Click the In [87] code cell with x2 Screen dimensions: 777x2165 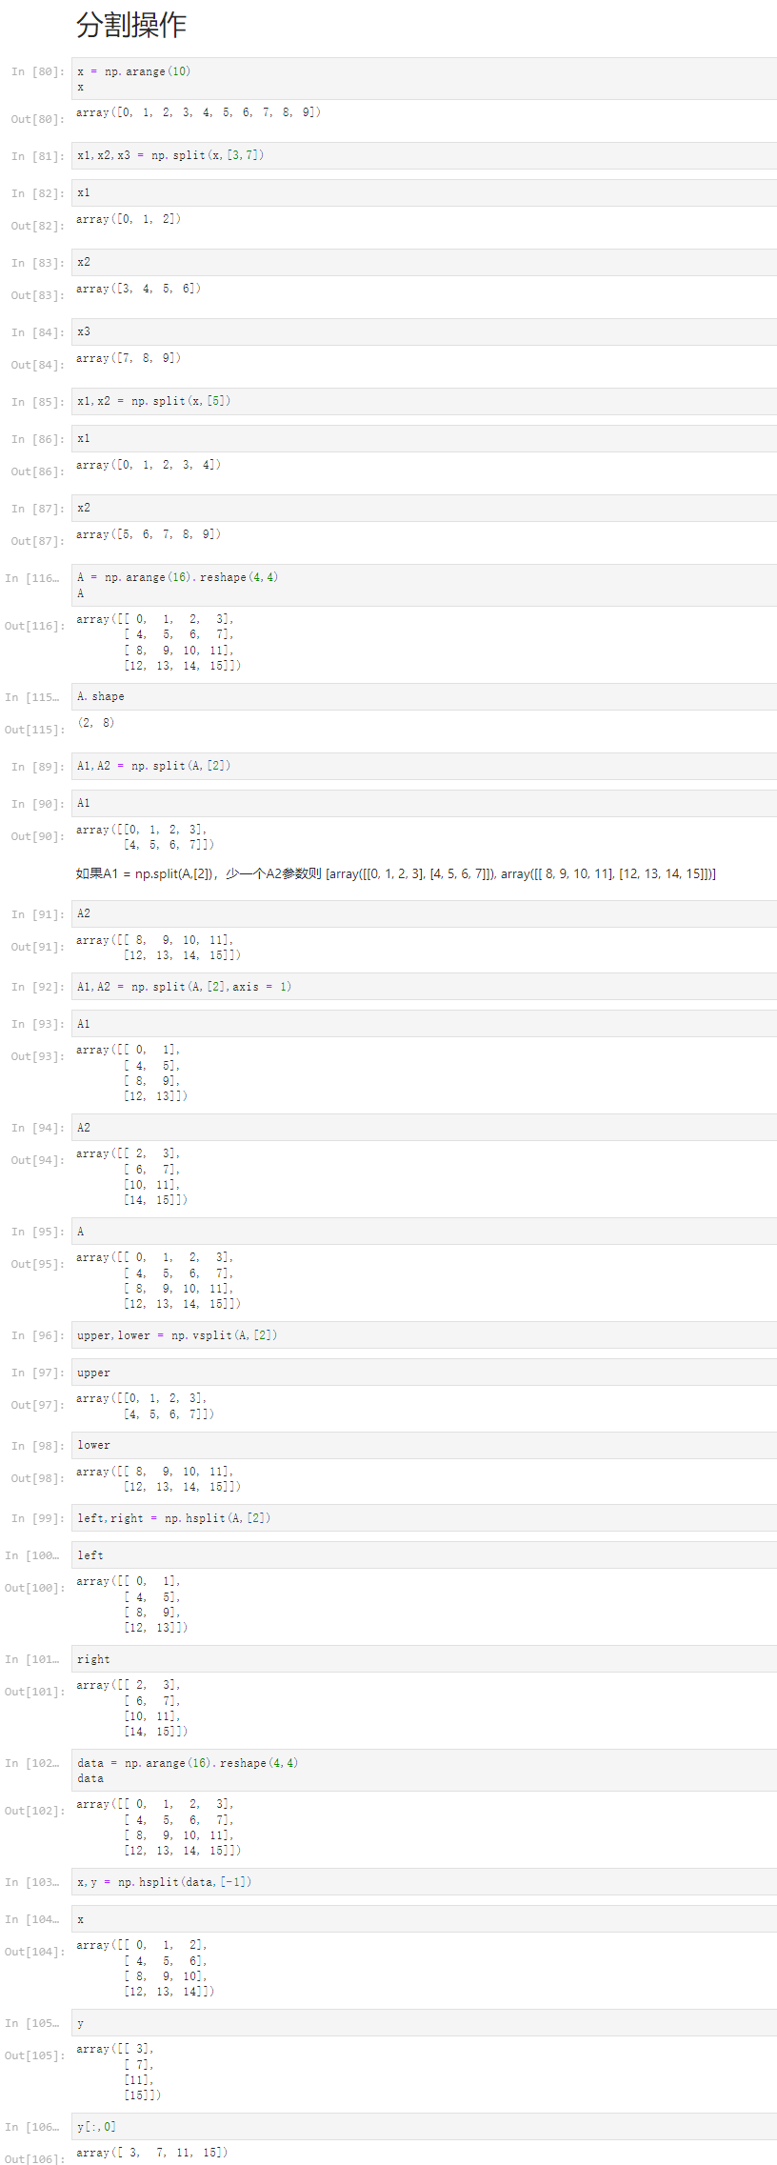click(424, 509)
